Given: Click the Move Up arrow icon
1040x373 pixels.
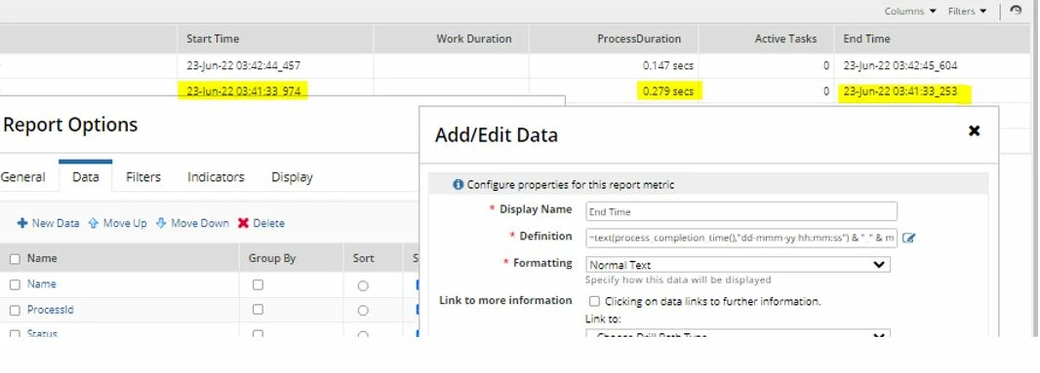Looking at the screenshot, I should pyautogui.click(x=94, y=223).
